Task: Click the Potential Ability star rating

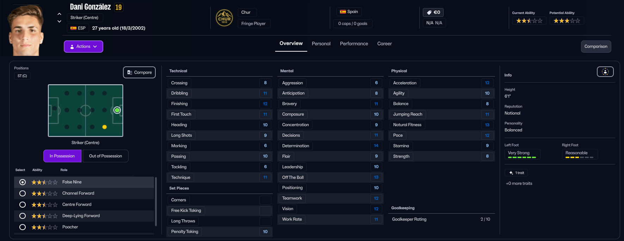Action: [x=567, y=21]
